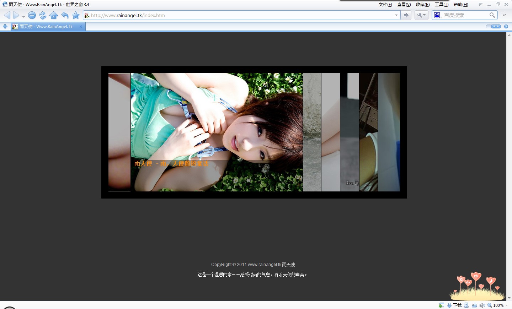This screenshot has height=309, width=512.
Task: Toggle the green ad-filter status bar icon
Action: coord(441,305)
